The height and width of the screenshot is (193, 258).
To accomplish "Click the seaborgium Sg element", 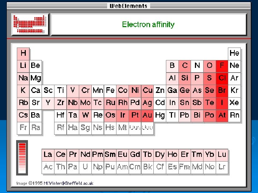I will [x=85, y=128].
